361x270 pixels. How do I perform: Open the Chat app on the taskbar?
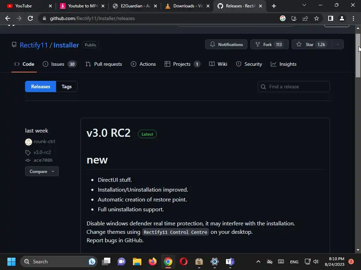point(121,262)
